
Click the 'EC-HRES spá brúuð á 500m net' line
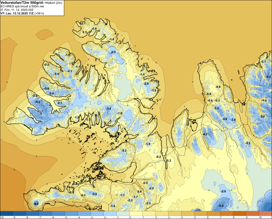[x=22, y=6]
